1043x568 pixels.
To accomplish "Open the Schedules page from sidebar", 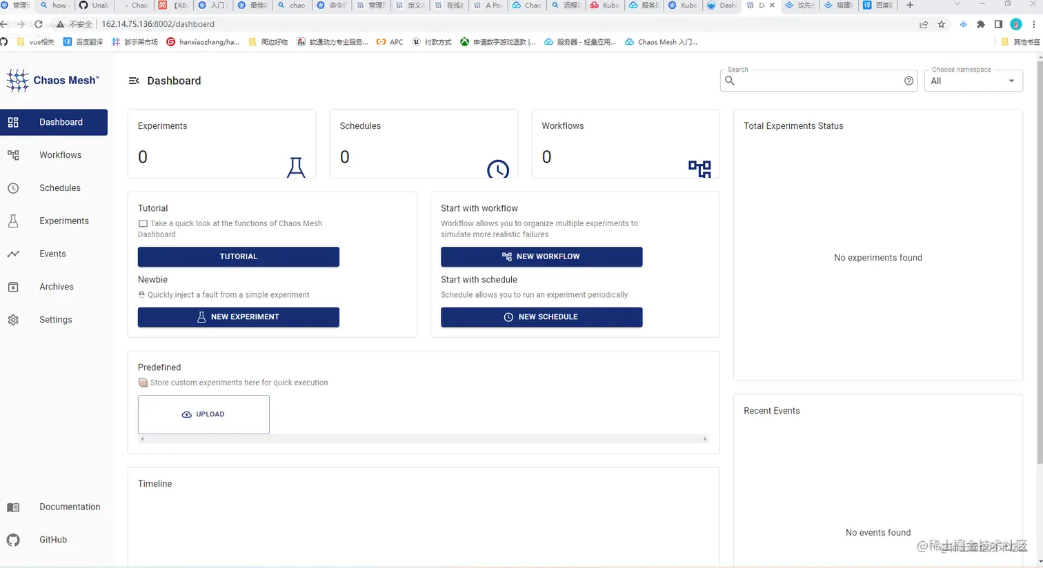I will [x=54, y=188].
